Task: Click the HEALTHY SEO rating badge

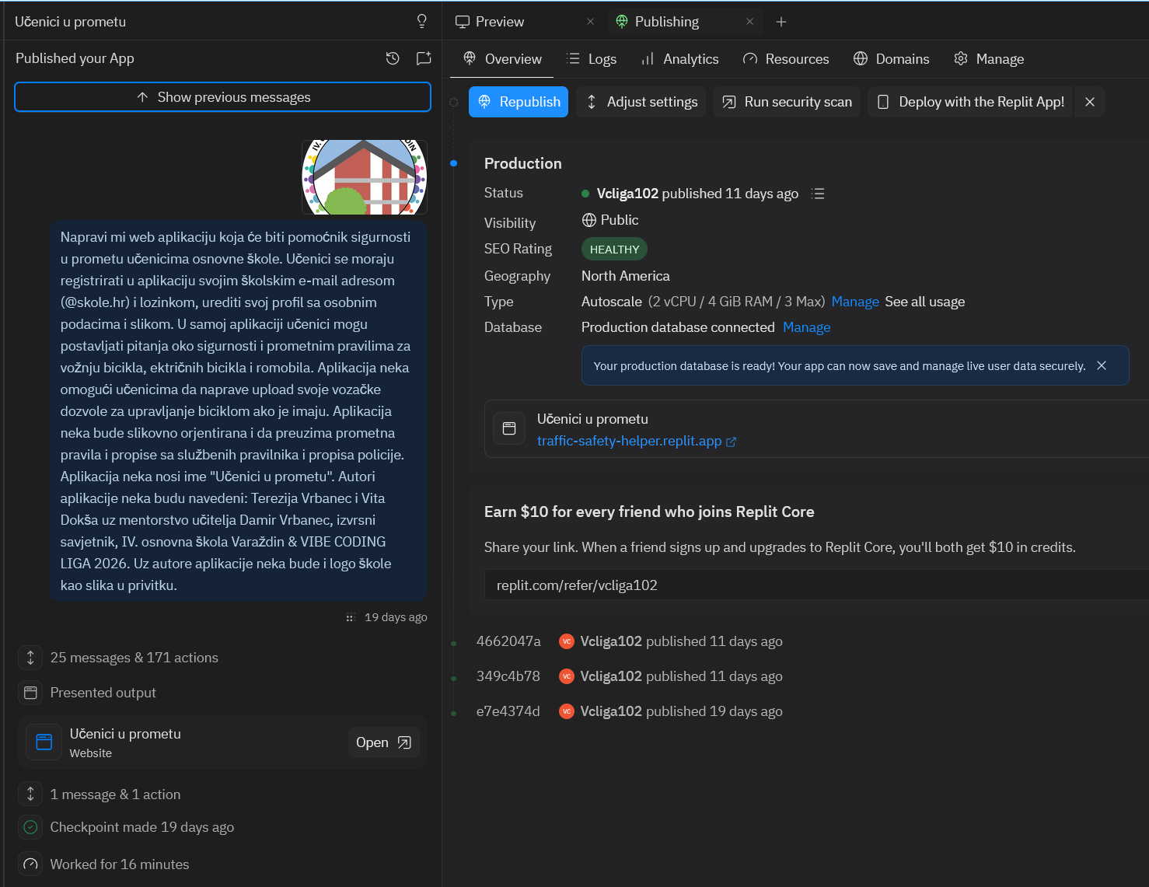Action: [x=614, y=249]
